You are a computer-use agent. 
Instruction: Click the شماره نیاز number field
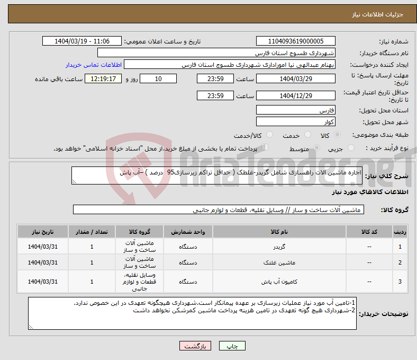click(x=296, y=41)
